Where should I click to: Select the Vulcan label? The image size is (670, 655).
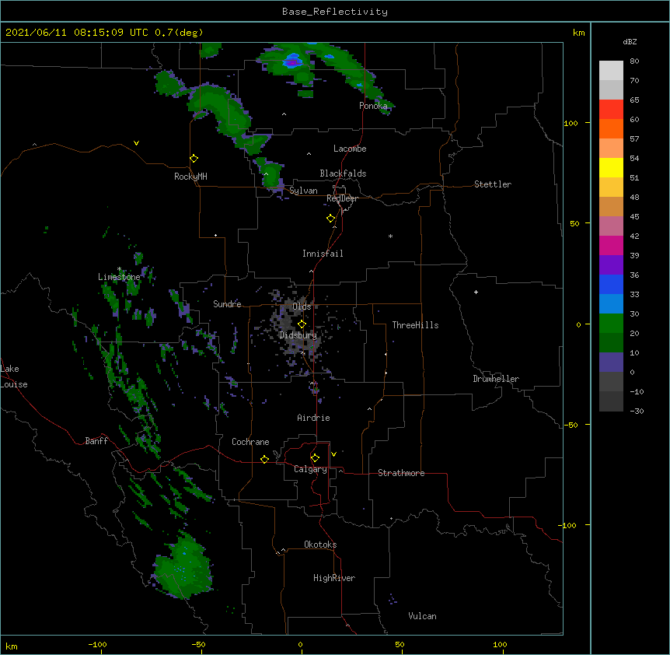coord(422,616)
